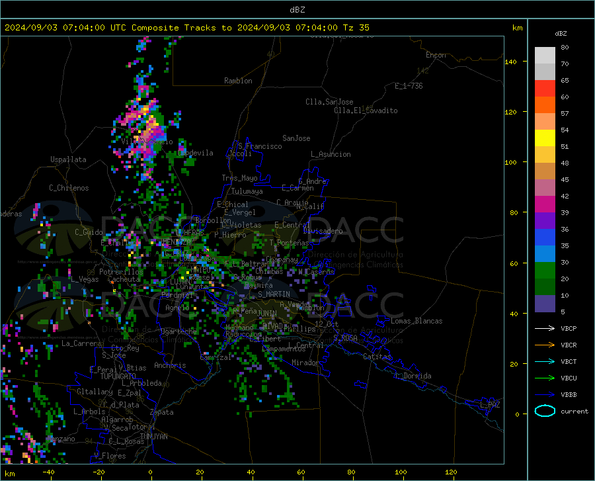Select the light gray 70-80 dBZ swatch
Screen dimensions: 595x481
[x=545, y=56]
